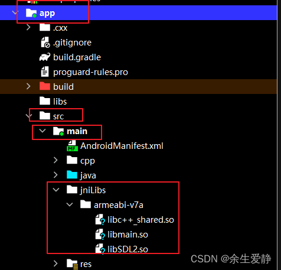Expand the build folder chevron
Image resolution: width=281 pixels, height=270 pixels.
coord(28,86)
